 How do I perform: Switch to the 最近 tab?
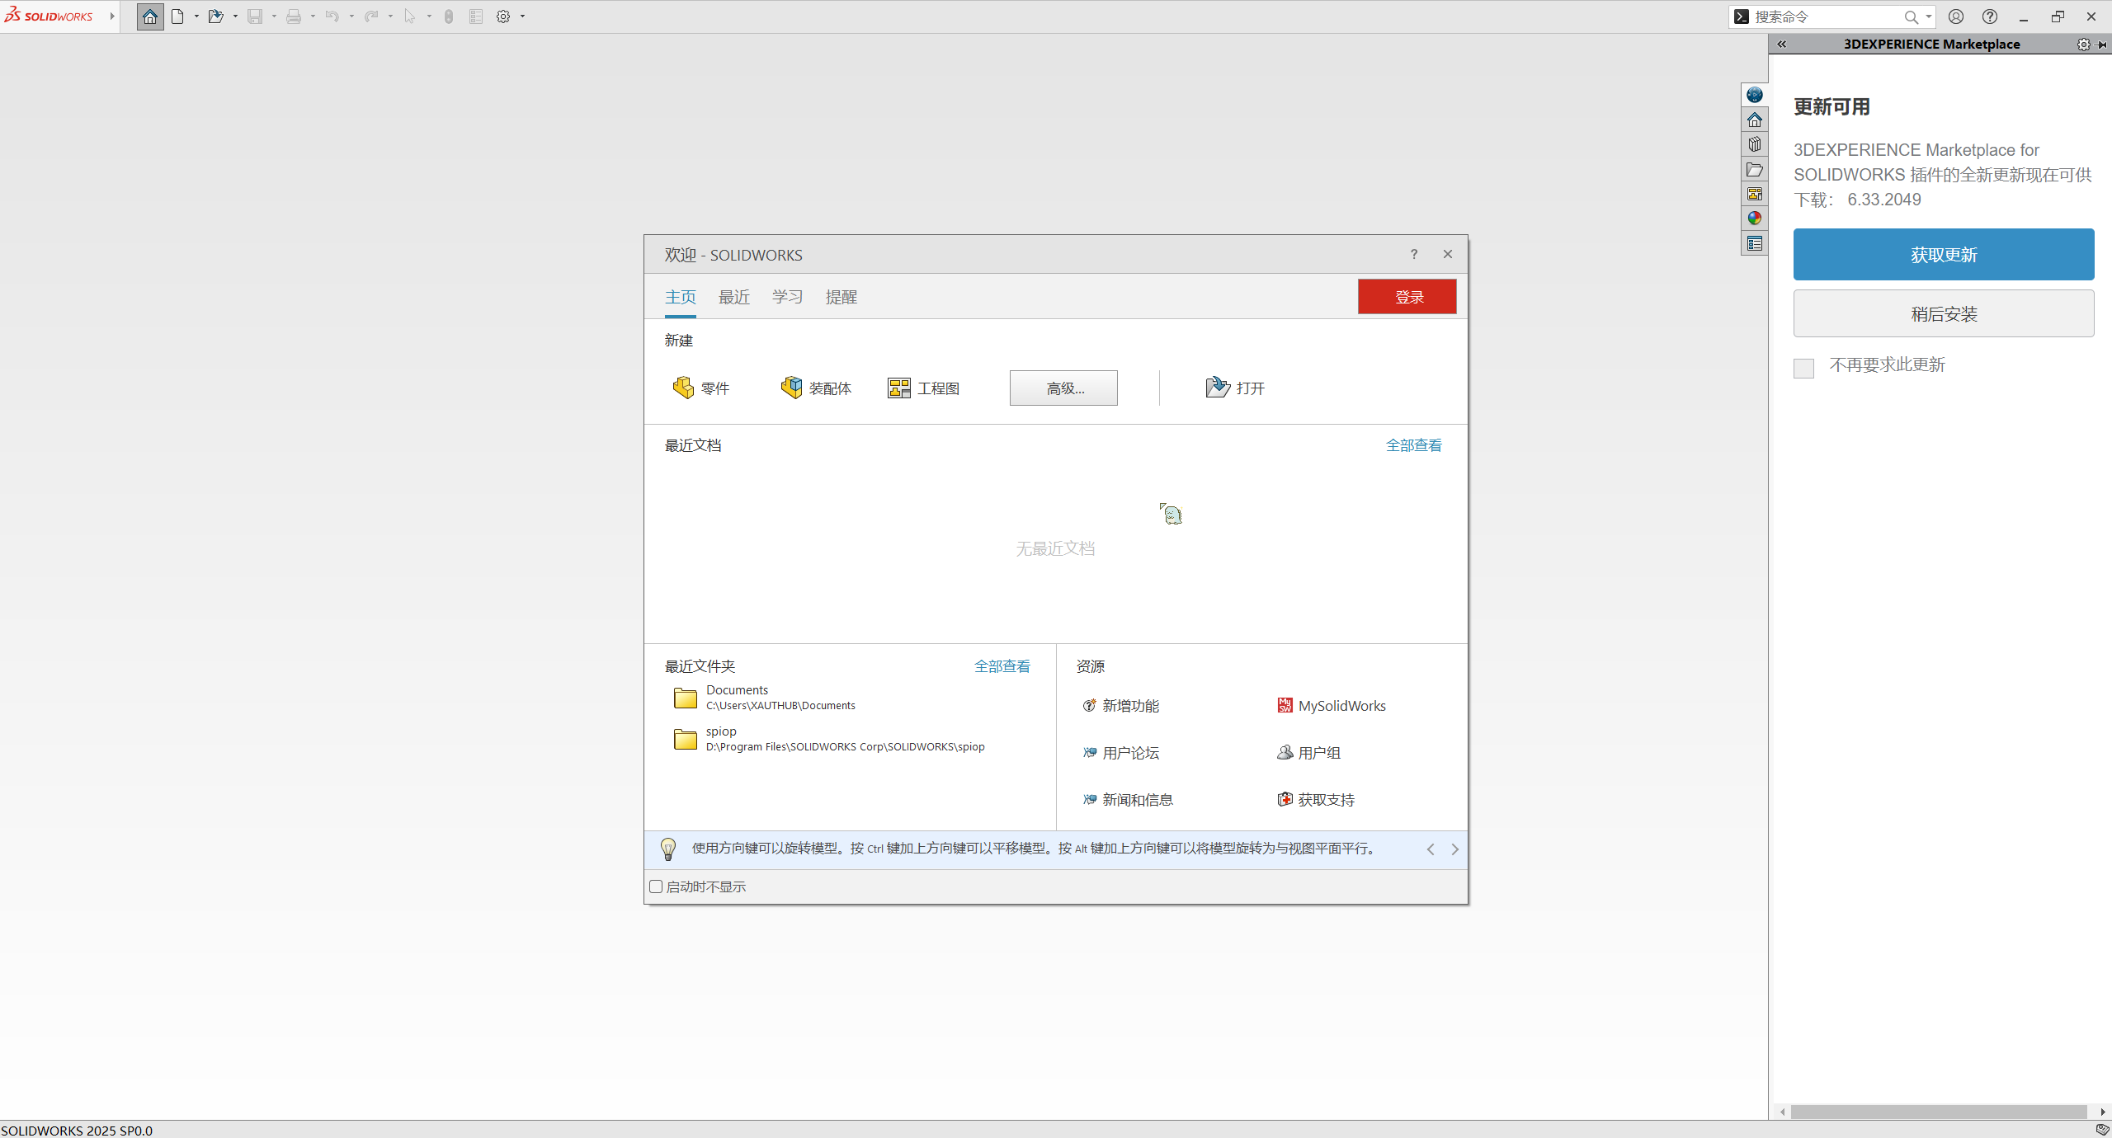[x=734, y=297]
